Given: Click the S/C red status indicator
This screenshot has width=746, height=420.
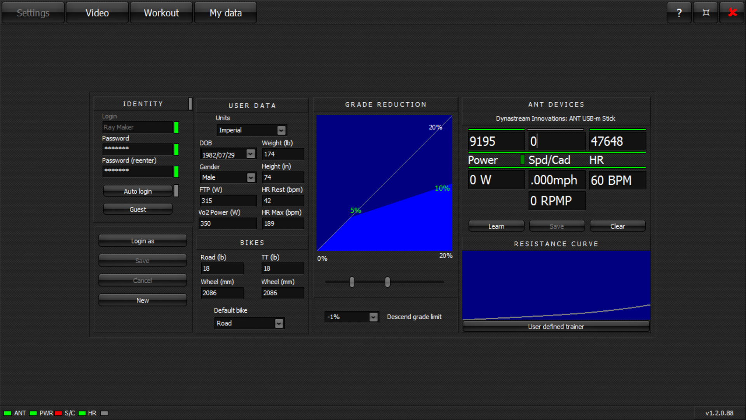Looking at the screenshot, I should click(x=58, y=413).
